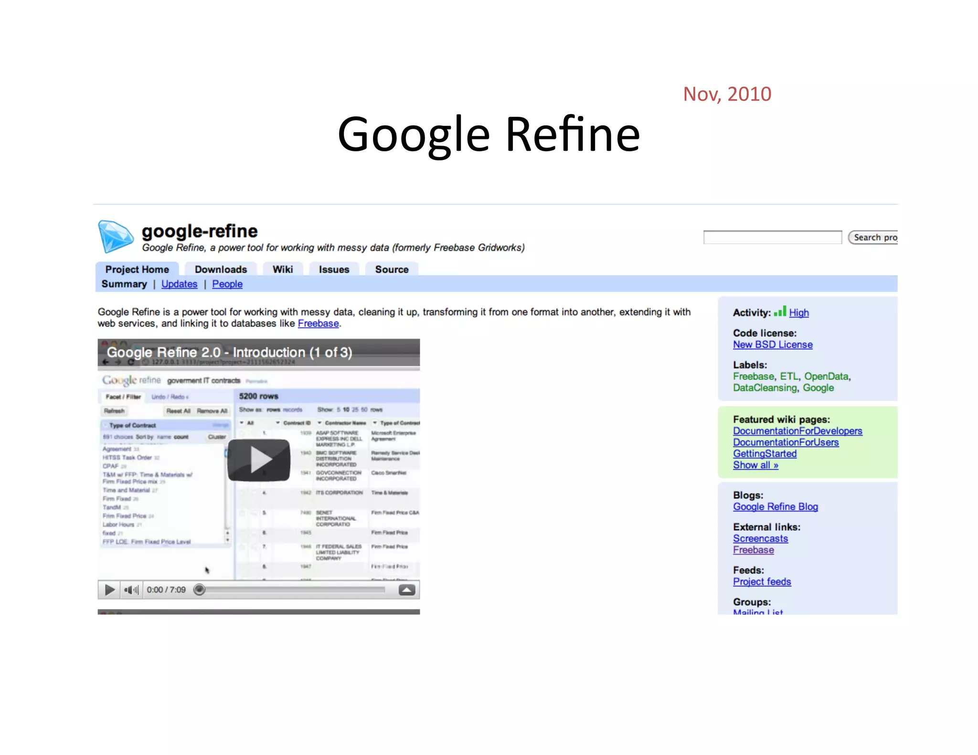Open the Project Home tab
This screenshot has width=978, height=755.
(137, 269)
